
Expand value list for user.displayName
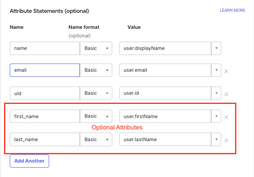(x=216, y=48)
